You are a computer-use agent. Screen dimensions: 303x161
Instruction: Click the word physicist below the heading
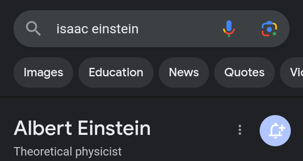click(98, 152)
